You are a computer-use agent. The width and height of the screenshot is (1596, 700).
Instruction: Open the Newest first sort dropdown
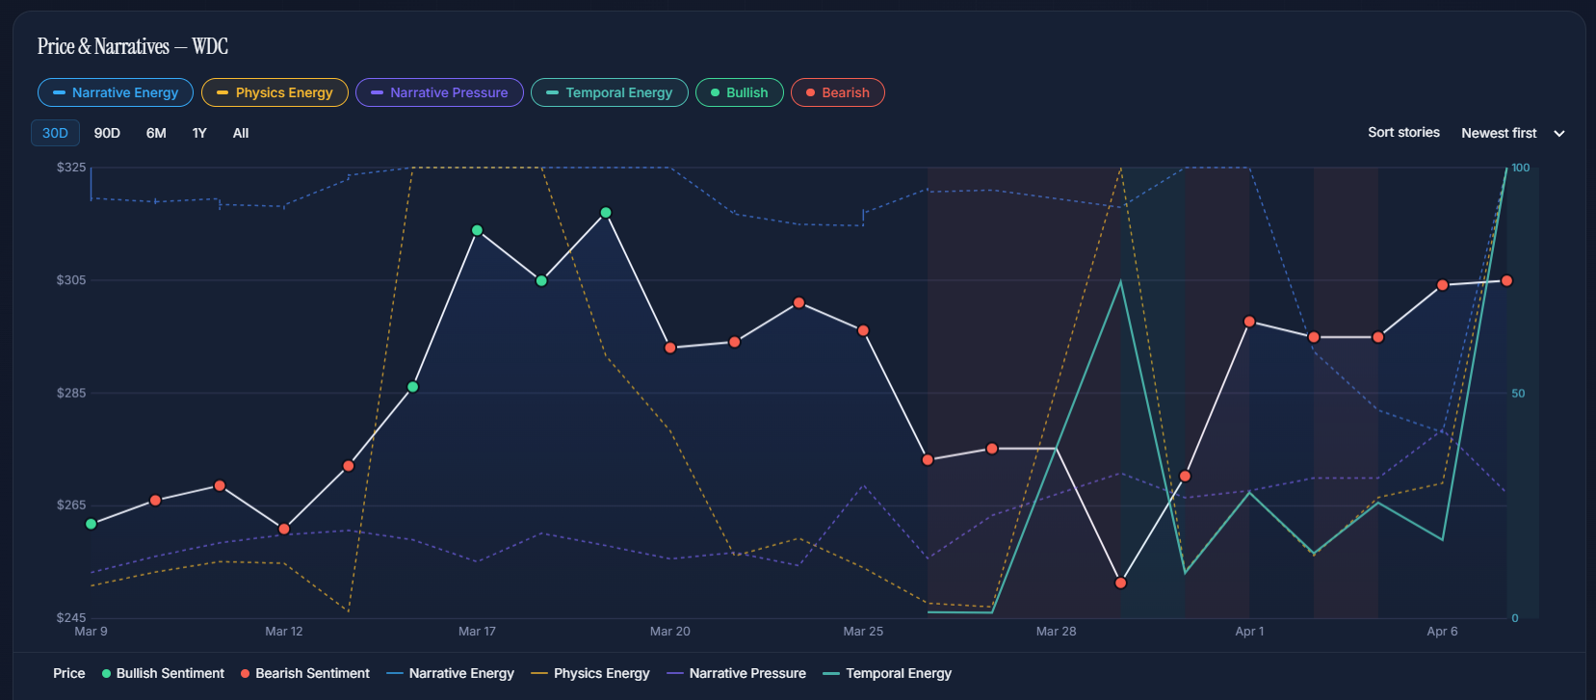pos(1499,133)
